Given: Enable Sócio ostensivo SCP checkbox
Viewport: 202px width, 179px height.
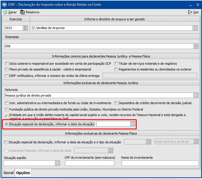Looking at the screenshot, I should pos(7,64).
